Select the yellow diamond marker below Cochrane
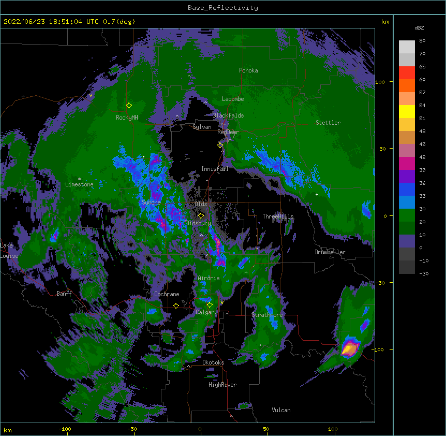The width and height of the screenshot is (446, 436). (176, 306)
